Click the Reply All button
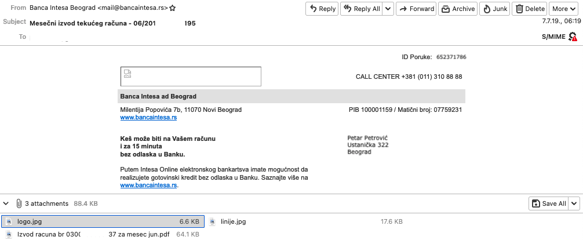 (362, 9)
